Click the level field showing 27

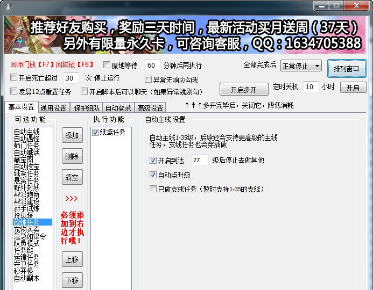click(x=200, y=160)
